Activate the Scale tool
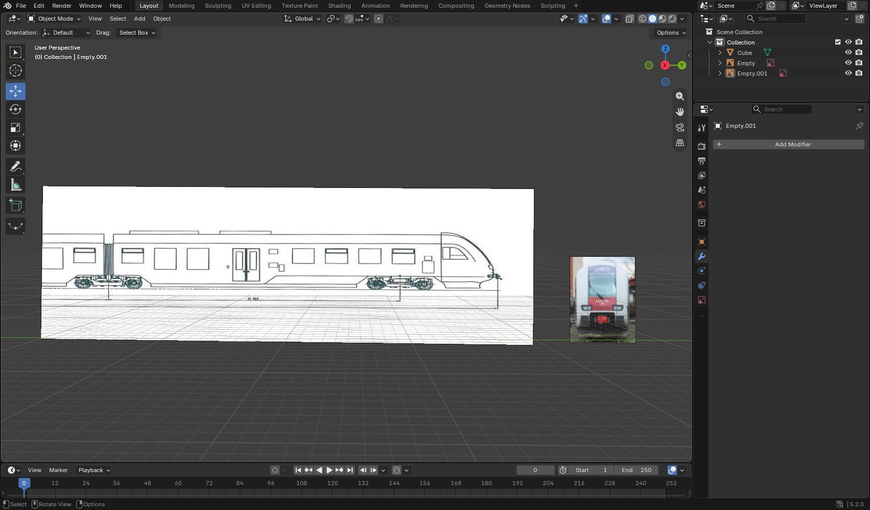The width and height of the screenshot is (870, 510). [x=16, y=127]
